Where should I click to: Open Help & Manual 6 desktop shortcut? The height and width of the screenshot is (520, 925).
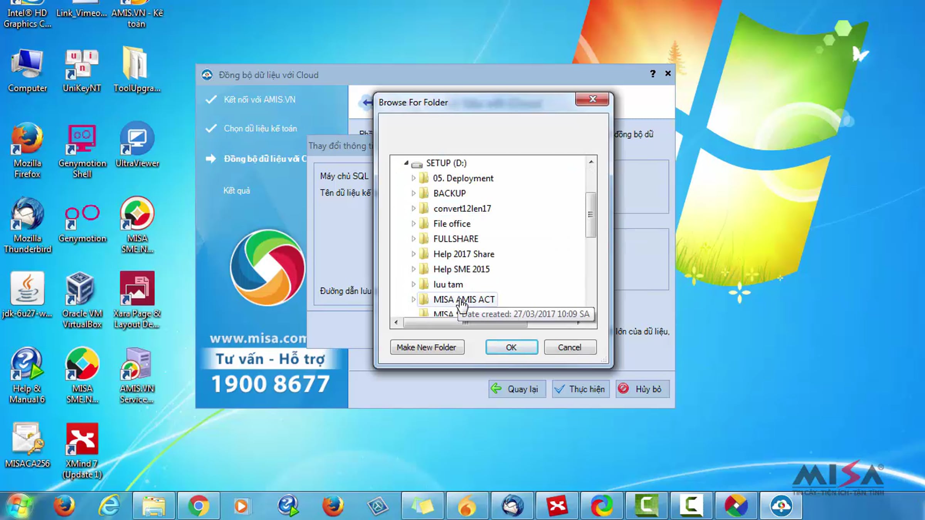(x=27, y=376)
